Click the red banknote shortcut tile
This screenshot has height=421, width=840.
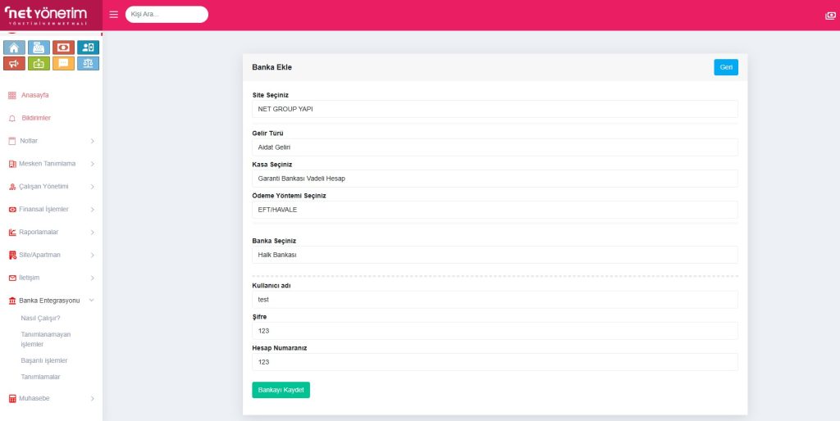tap(63, 48)
